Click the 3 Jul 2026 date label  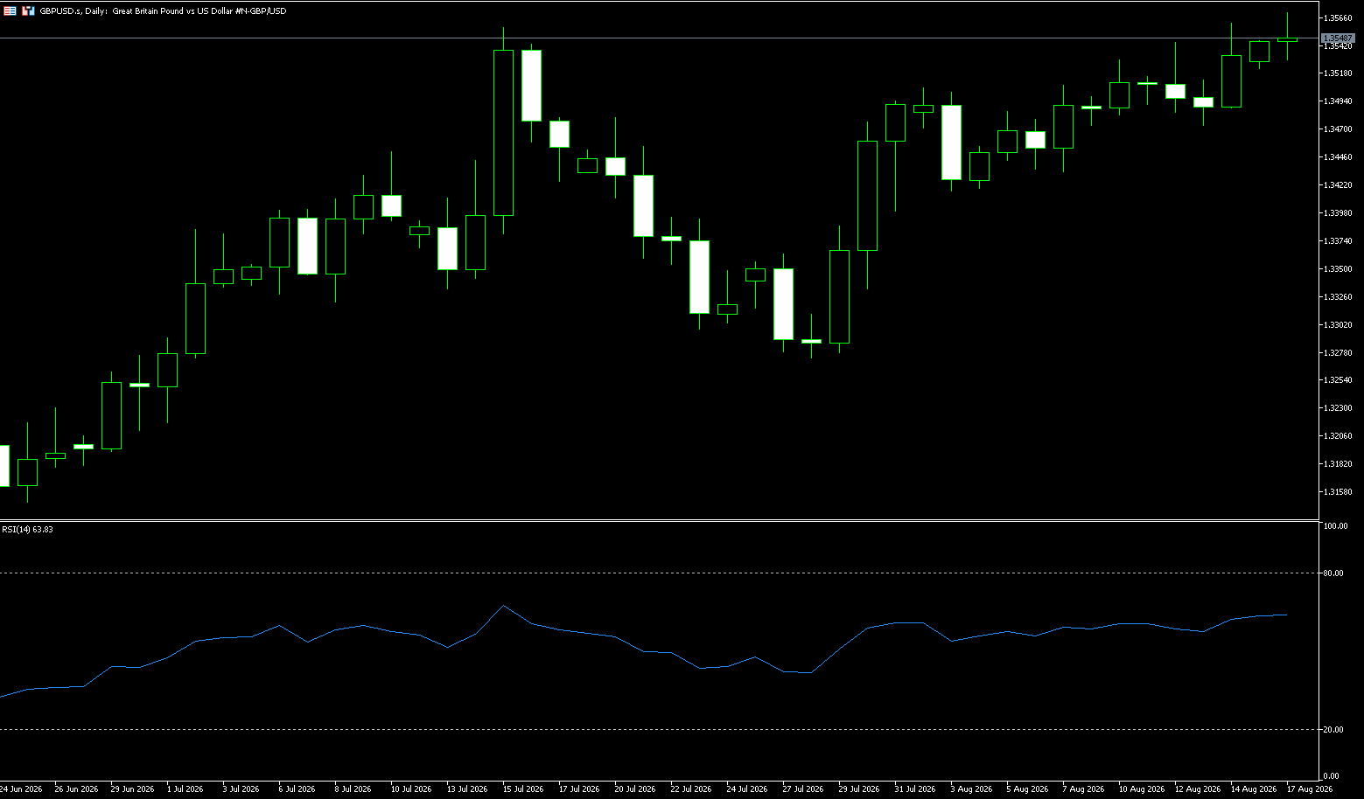pos(241,789)
